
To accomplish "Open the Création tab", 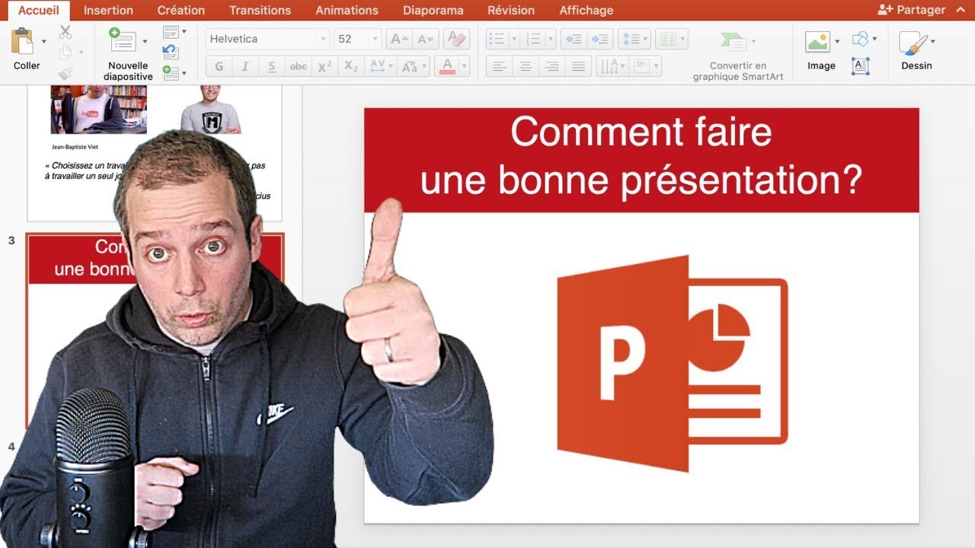I will point(181,10).
